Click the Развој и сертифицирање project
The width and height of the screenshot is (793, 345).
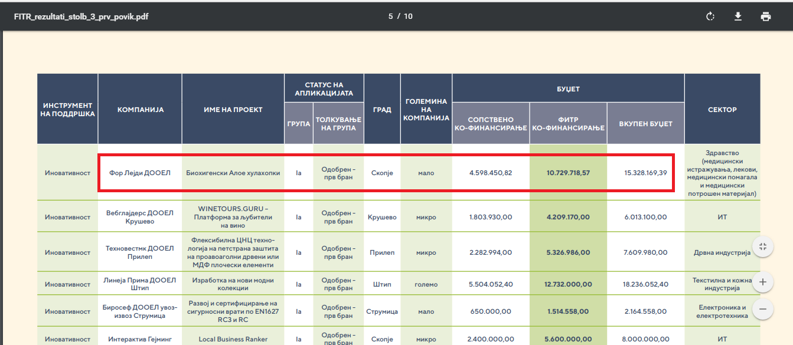pyautogui.click(x=233, y=311)
